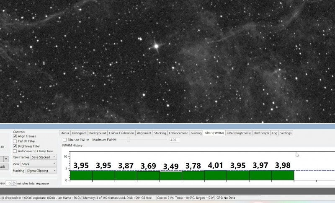Enable Auto Save on Clear/Close
Viewport: 335px width, 203px height.
[x=15, y=151]
